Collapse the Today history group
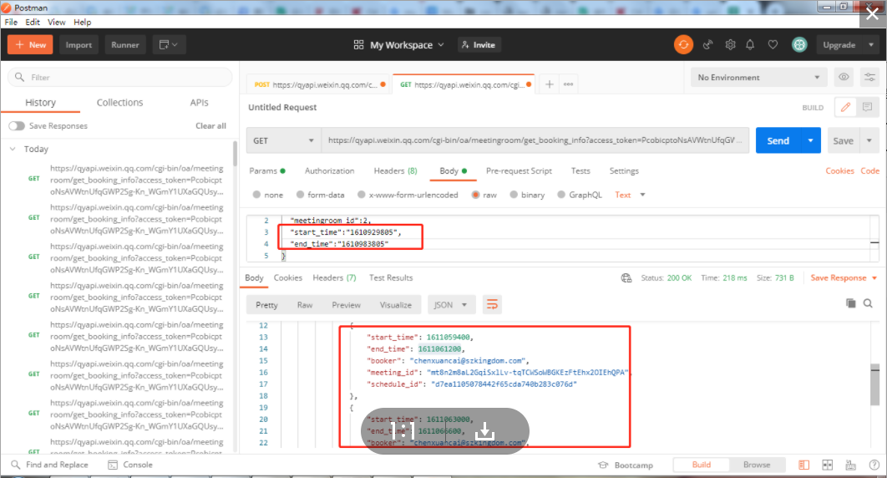 pyautogui.click(x=13, y=149)
